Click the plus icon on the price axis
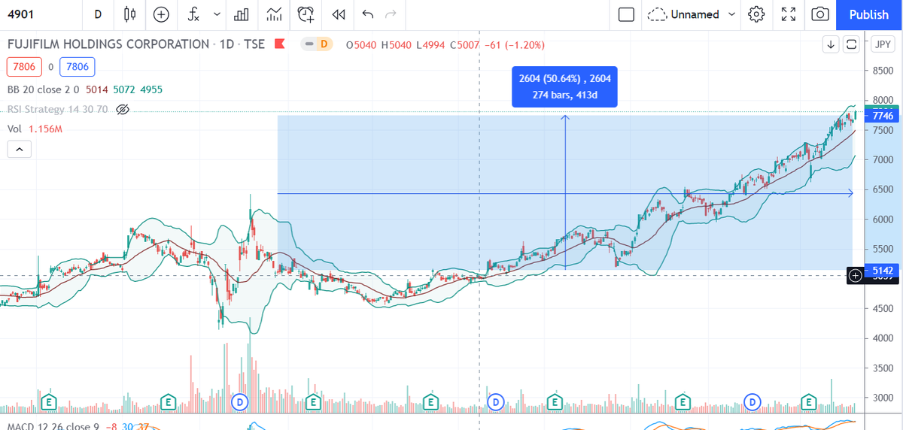The height and width of the screenshot is (430, 903). point(855,276)
